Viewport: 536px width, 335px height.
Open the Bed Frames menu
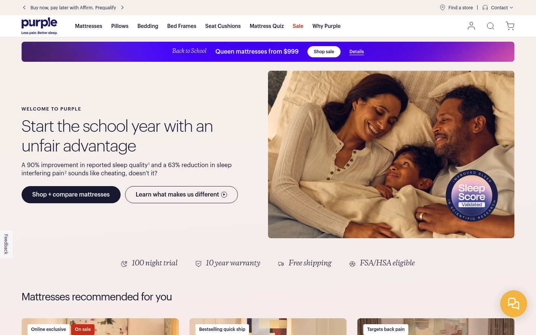click(182, 26)
